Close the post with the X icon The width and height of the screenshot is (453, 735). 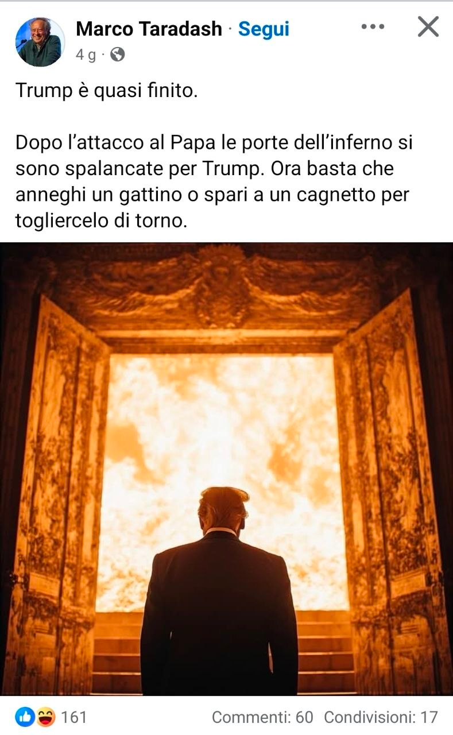tap(428, 26)
